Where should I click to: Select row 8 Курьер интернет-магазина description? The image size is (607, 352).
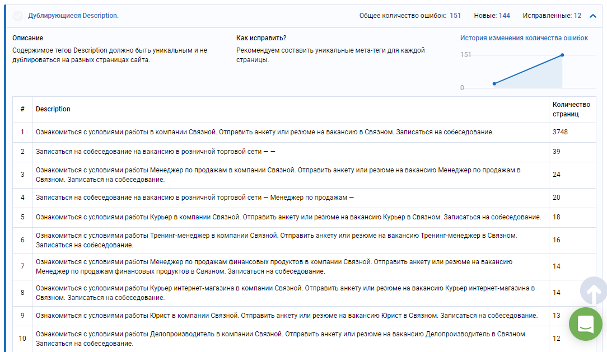pyautogui.click(x=286, y=293)
